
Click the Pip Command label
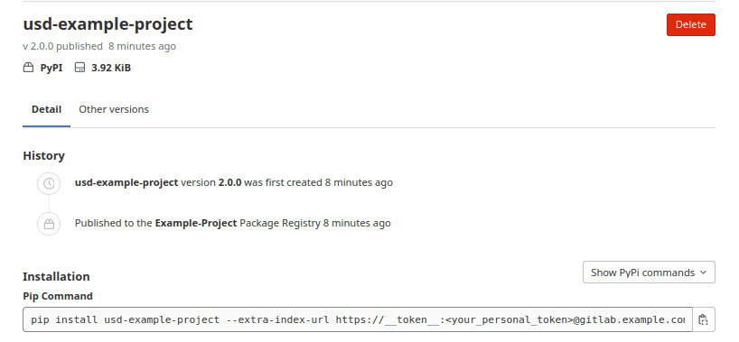(58, 296)
